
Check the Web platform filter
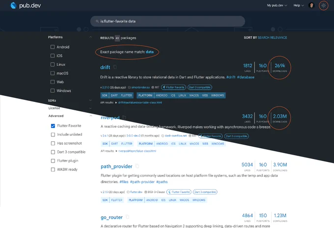pyautogui.click(x=53, y=82)
